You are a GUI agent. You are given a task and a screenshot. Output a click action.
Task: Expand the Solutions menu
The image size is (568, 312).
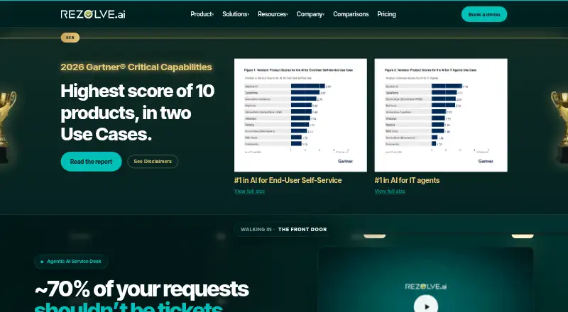[236, 14]
